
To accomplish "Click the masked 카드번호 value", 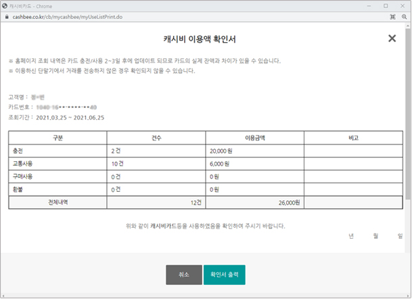I will (x=66, y=107).
